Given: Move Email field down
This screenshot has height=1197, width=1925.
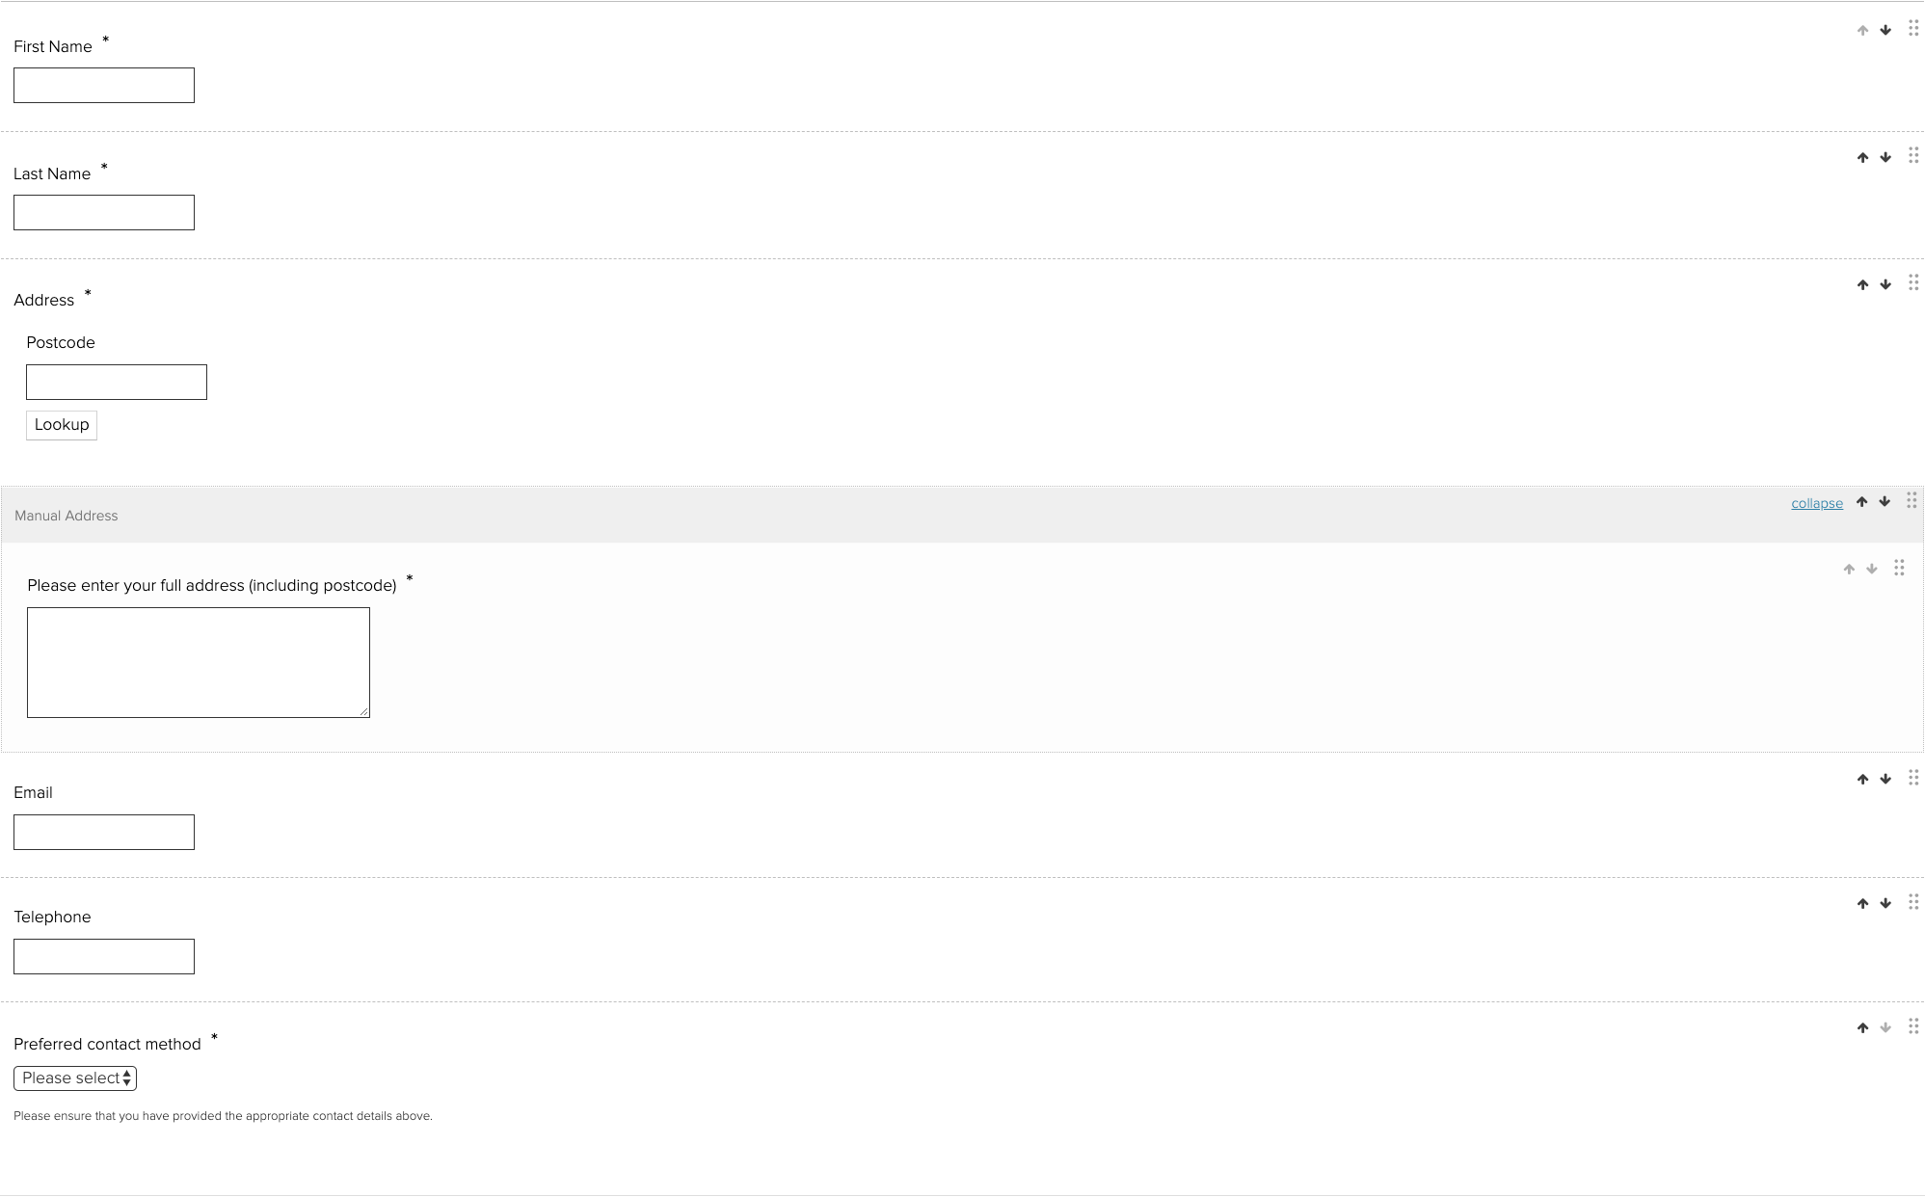Looking at the screenshot, I should (x=1885, y=780).
